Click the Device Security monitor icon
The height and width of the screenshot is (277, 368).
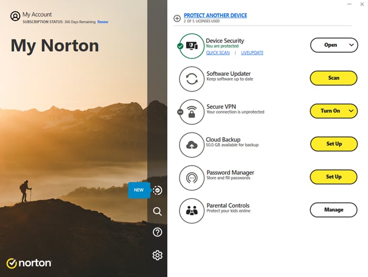point(192,46)
